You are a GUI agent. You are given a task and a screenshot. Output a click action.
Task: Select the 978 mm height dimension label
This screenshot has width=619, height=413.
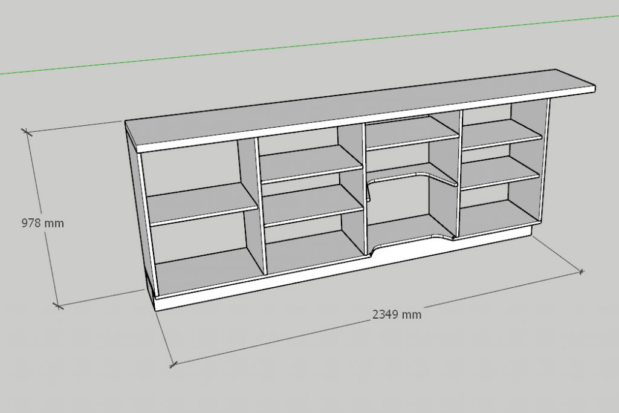(x=42, y=223)
